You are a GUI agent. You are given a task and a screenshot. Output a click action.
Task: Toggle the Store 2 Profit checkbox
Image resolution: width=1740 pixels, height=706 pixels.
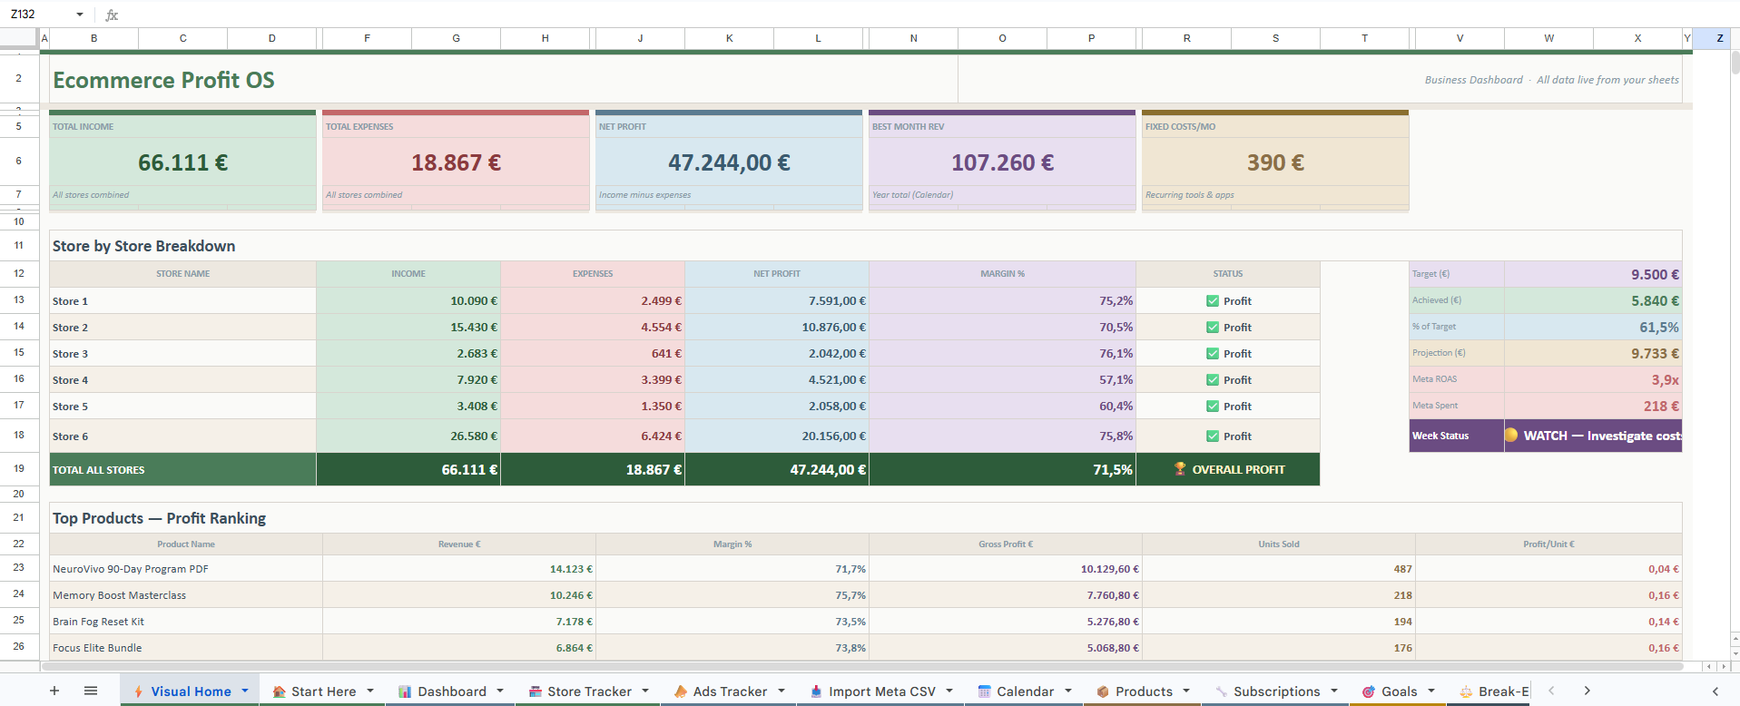[x=1213, y=327]
